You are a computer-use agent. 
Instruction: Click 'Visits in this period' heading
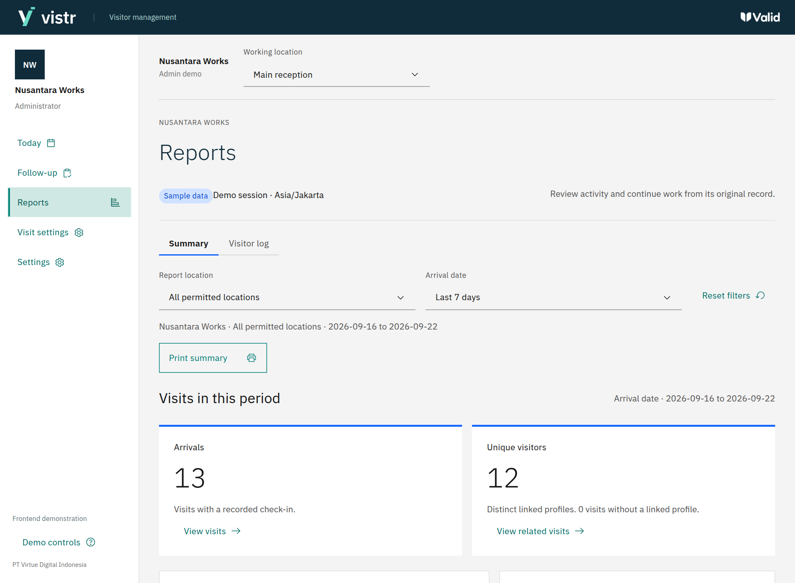[x=219, y=398]
